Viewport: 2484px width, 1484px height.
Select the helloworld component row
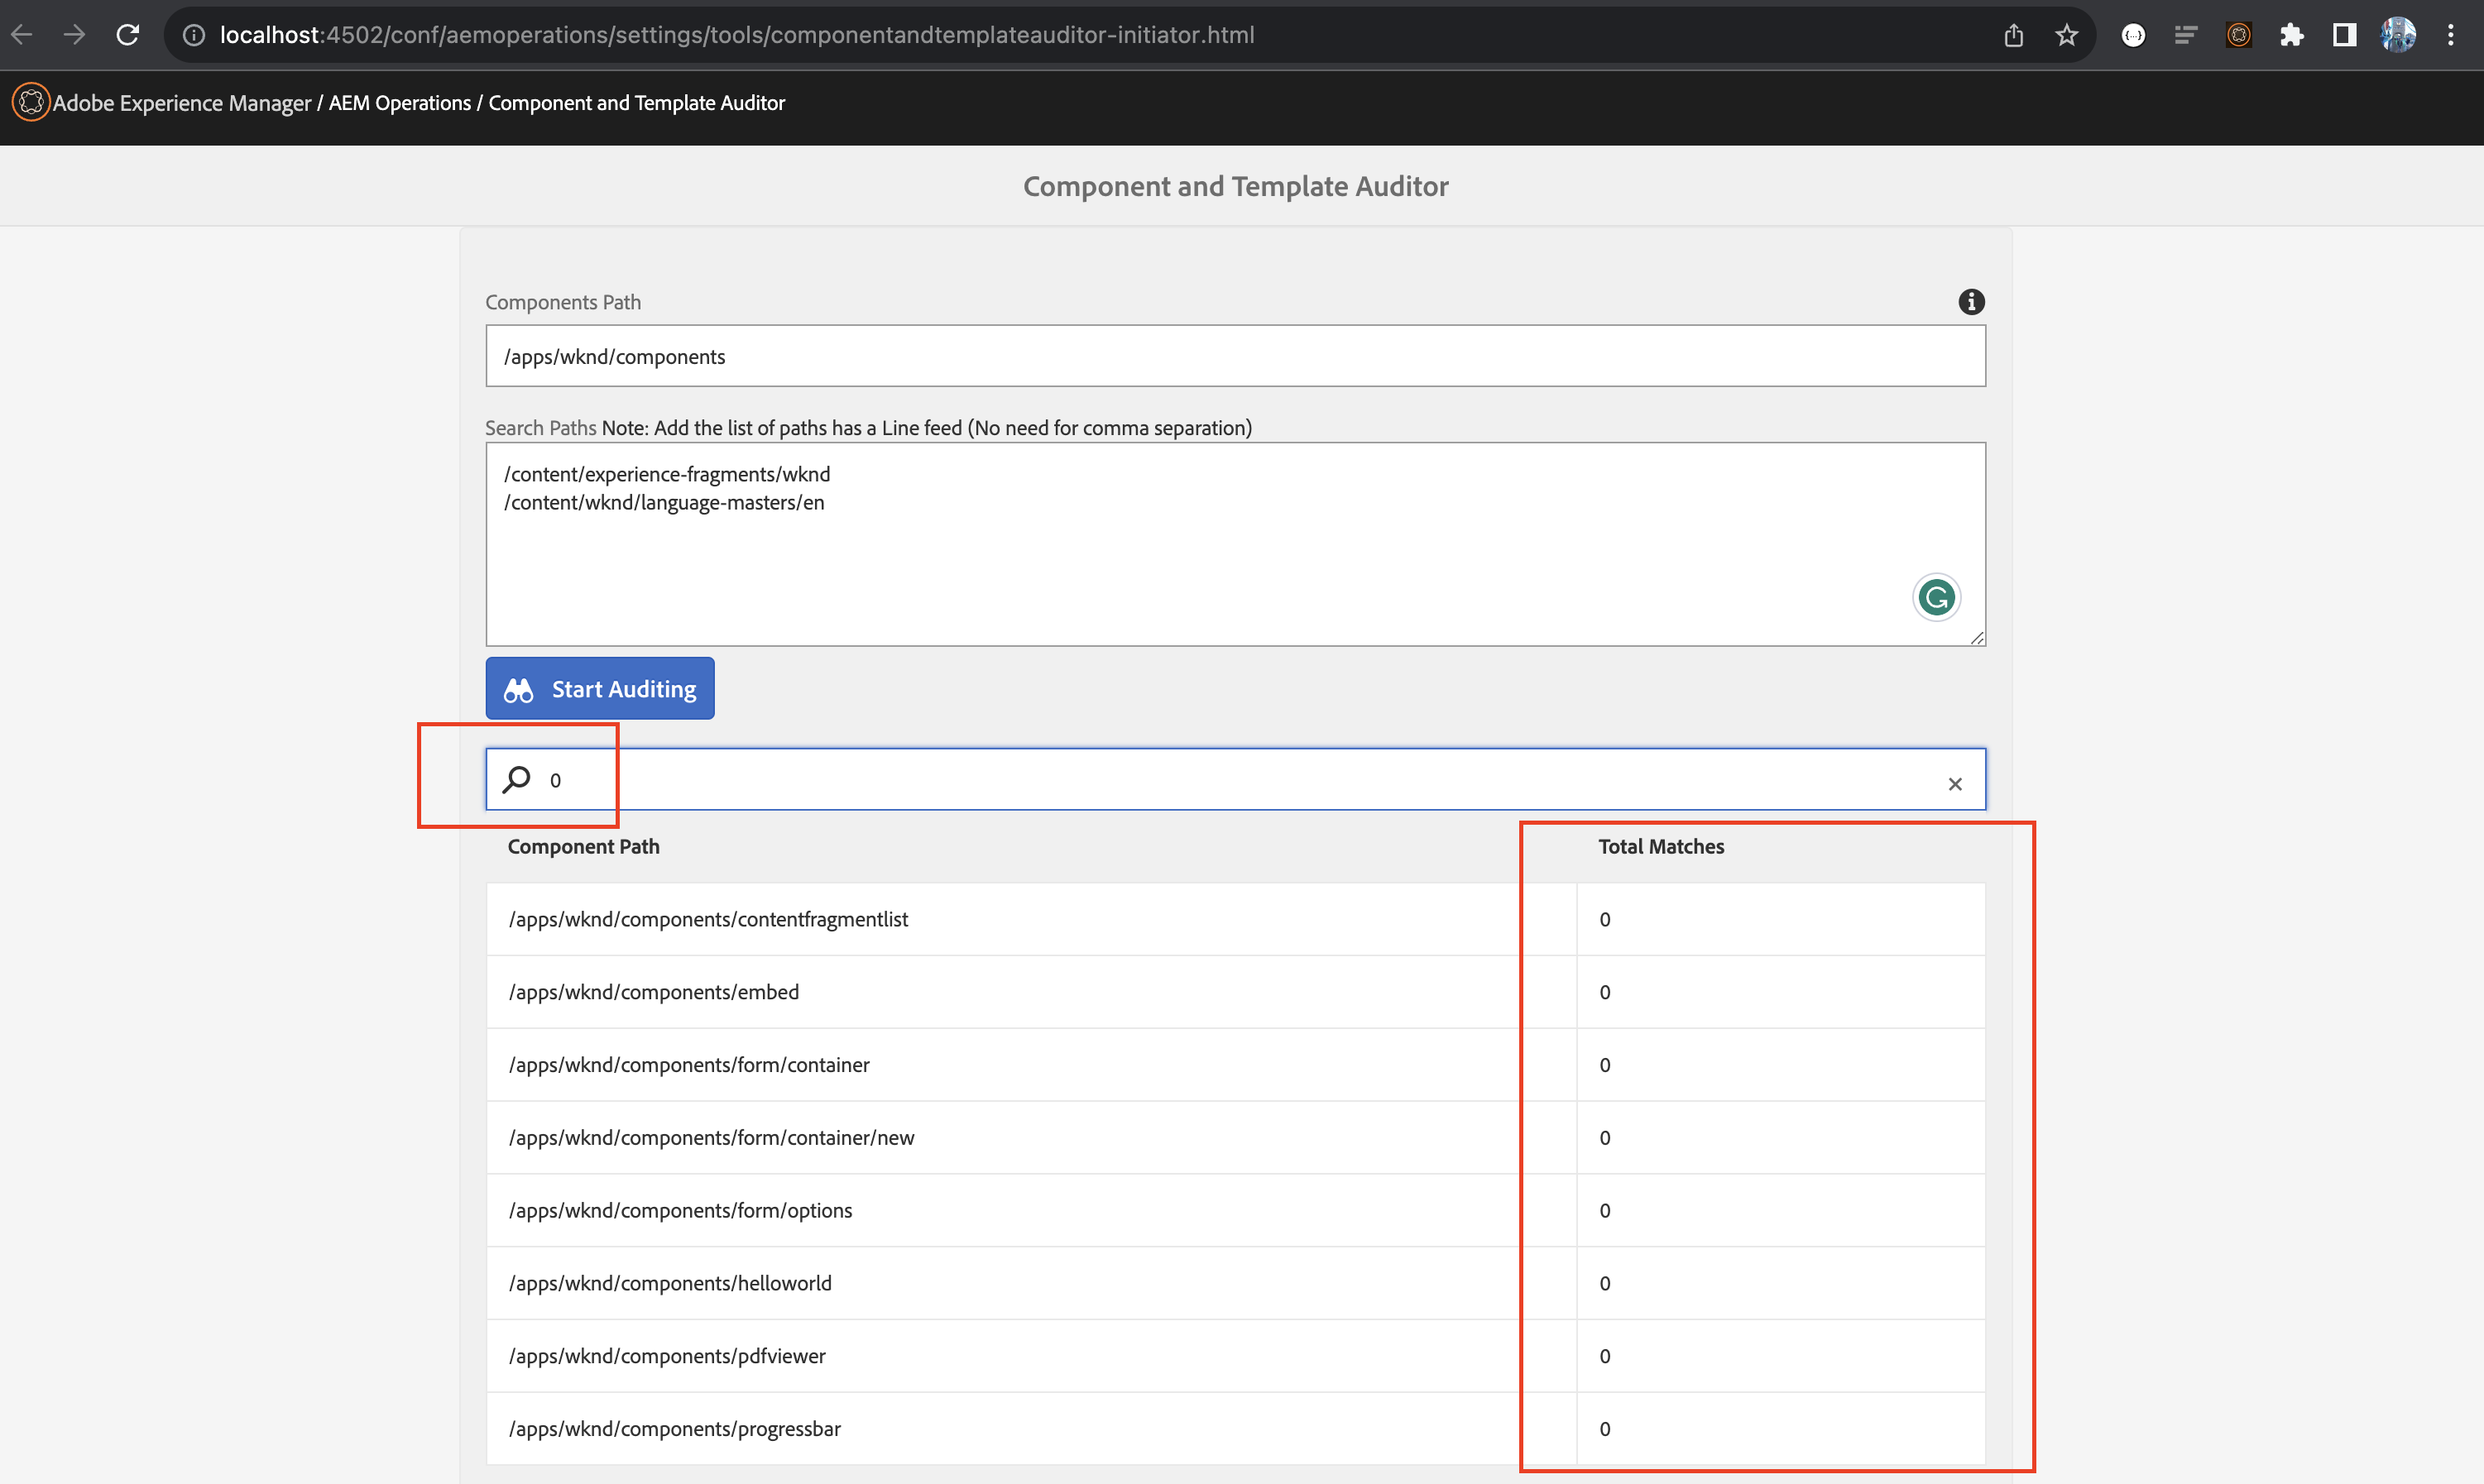click(1236, 1283)
